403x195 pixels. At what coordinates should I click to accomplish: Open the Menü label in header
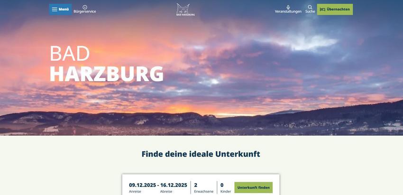[64, 9]
